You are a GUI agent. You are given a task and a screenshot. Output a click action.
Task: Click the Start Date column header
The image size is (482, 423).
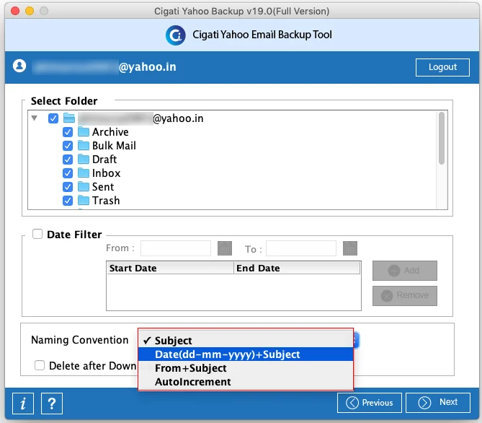tap(170, 268)
